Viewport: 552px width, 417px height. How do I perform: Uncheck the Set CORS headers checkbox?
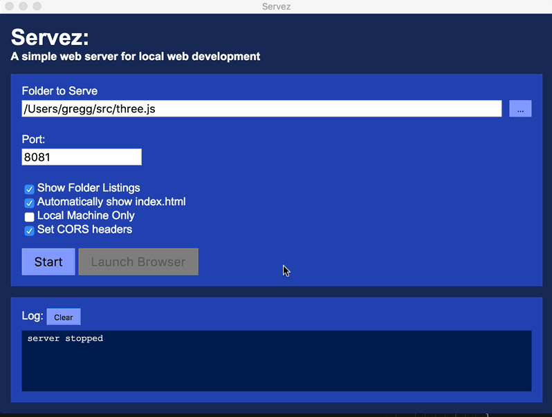coord(30,231)
